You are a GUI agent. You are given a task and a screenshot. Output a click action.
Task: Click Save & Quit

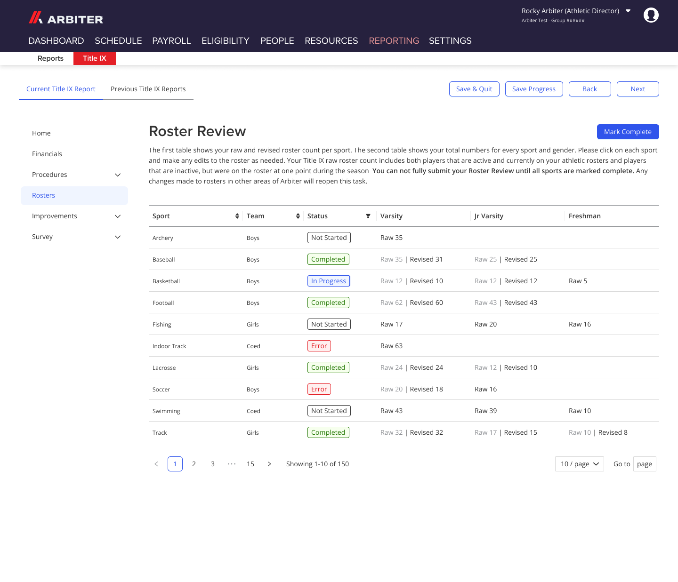[x=474, y=89]
